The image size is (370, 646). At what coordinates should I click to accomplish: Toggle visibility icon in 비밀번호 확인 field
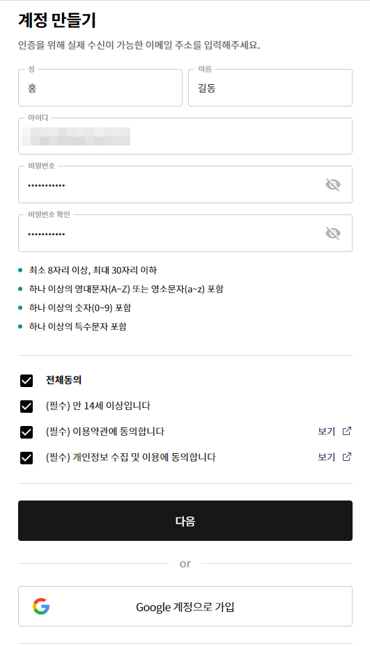(333, 234)
